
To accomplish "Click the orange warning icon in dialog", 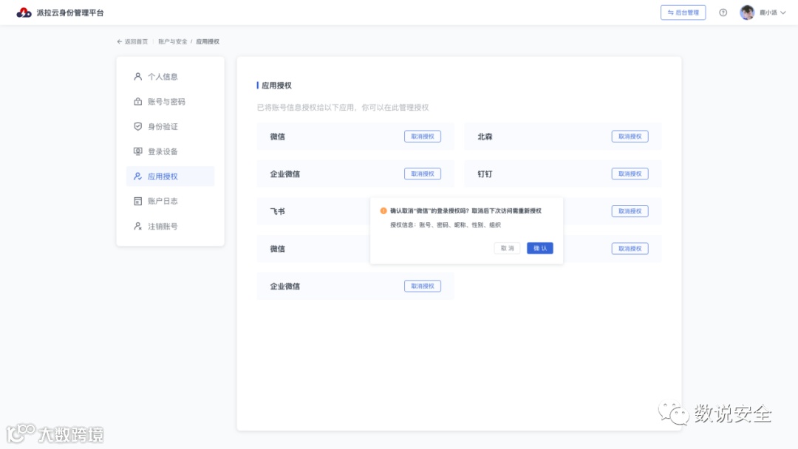I will coord(383,210).
